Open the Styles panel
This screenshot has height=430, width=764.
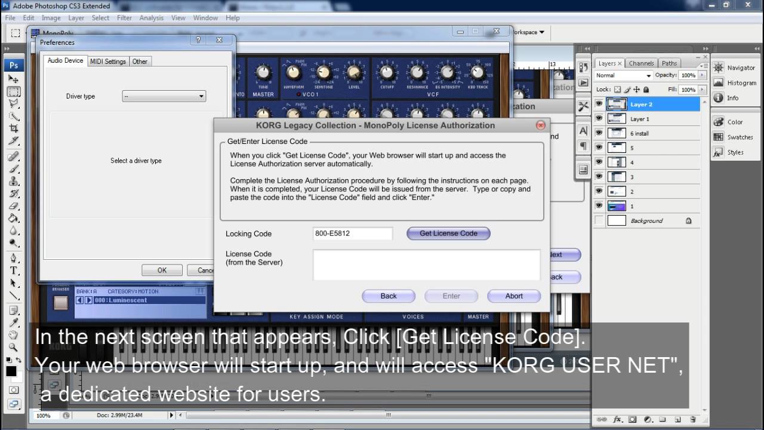[x=729, y=152]
